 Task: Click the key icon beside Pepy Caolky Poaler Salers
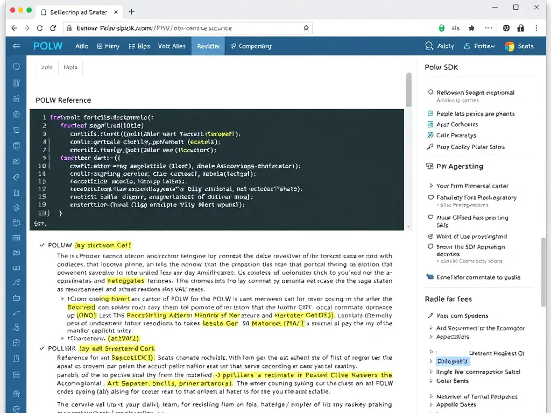click(430, 147)
